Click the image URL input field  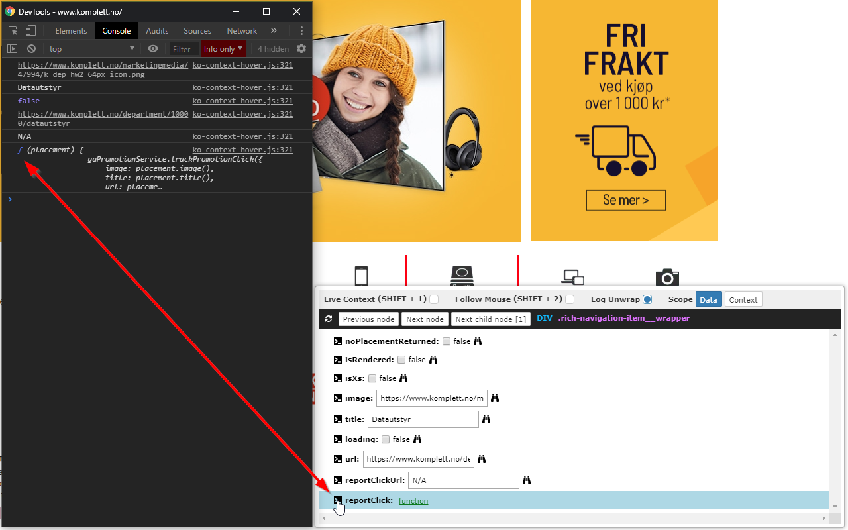(x=432, y=398)
